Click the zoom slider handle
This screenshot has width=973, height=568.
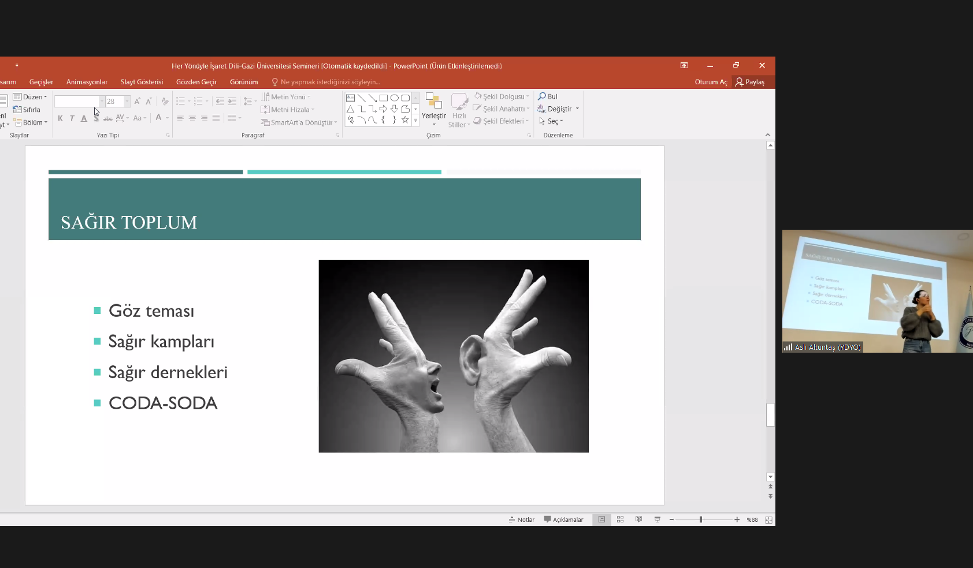(x=701, y=520)
